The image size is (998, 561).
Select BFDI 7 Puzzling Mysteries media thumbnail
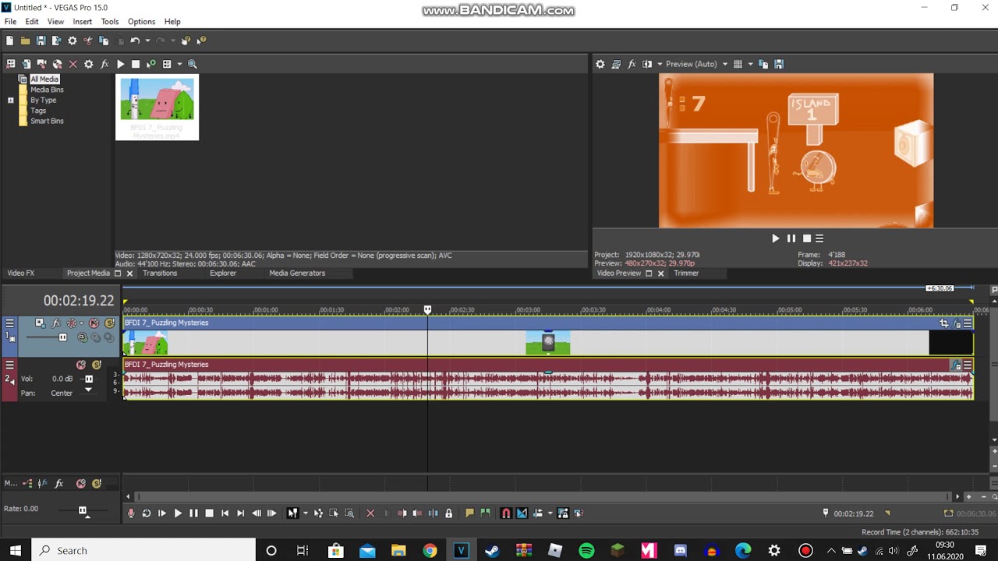point(157,108)
